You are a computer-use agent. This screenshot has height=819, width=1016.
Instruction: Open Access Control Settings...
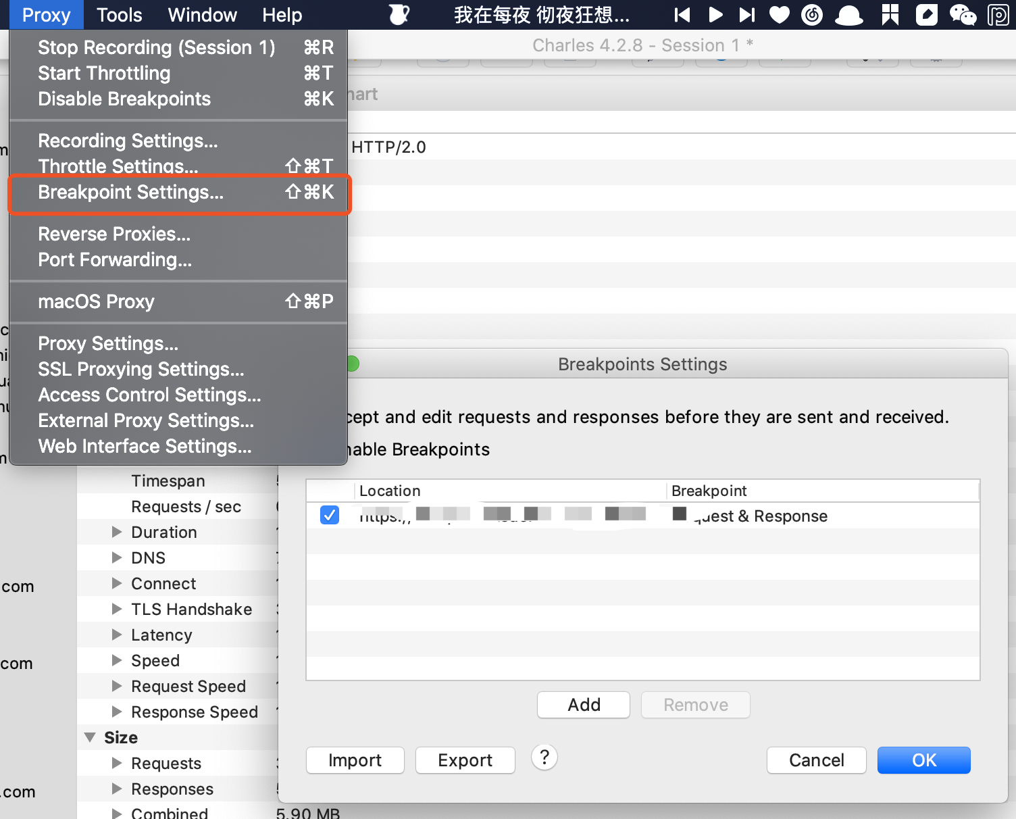(x=178, y=395)
